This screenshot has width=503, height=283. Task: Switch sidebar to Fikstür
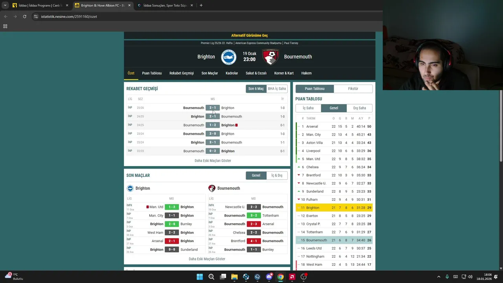pyautogui.click(x=353, y=89)
